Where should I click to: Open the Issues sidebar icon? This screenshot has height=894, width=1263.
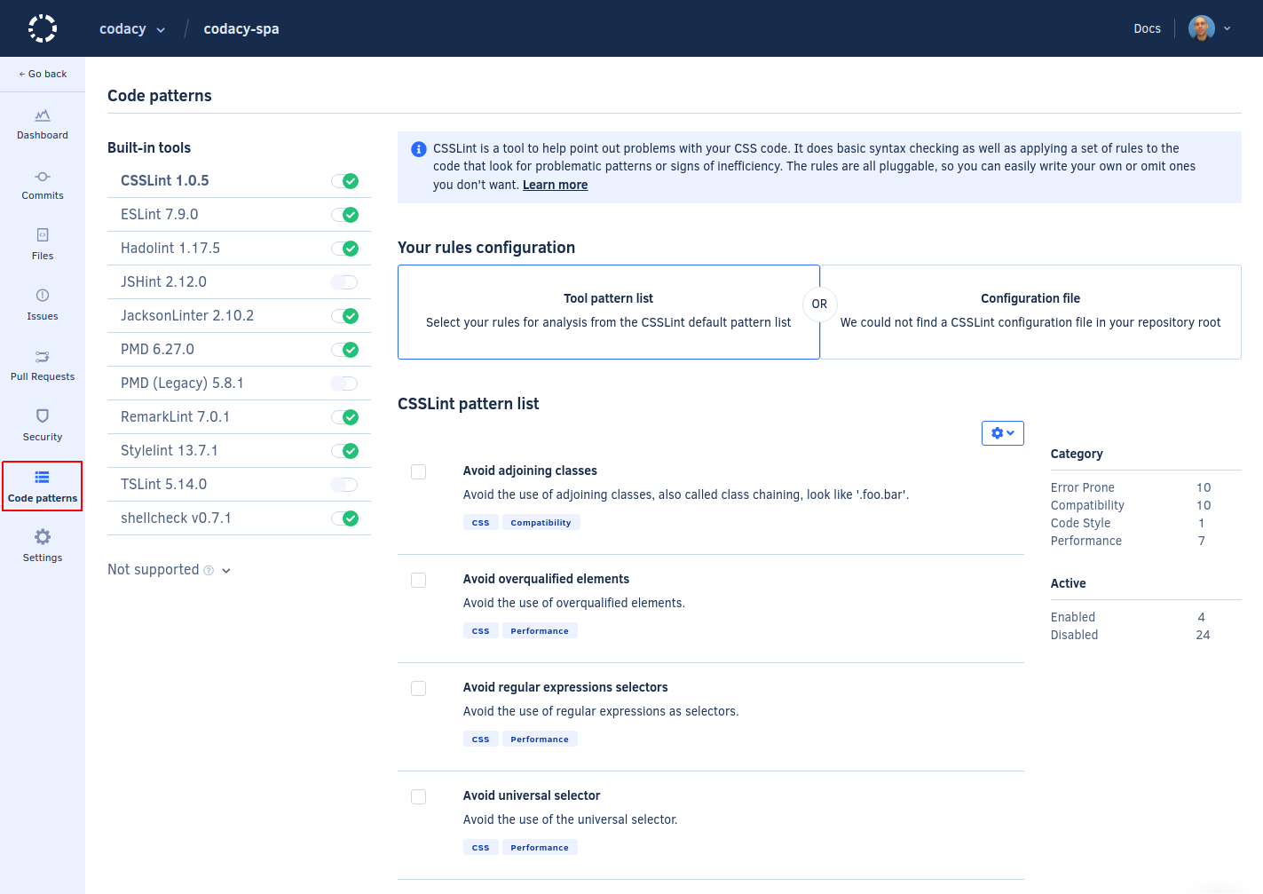(43, 296)
